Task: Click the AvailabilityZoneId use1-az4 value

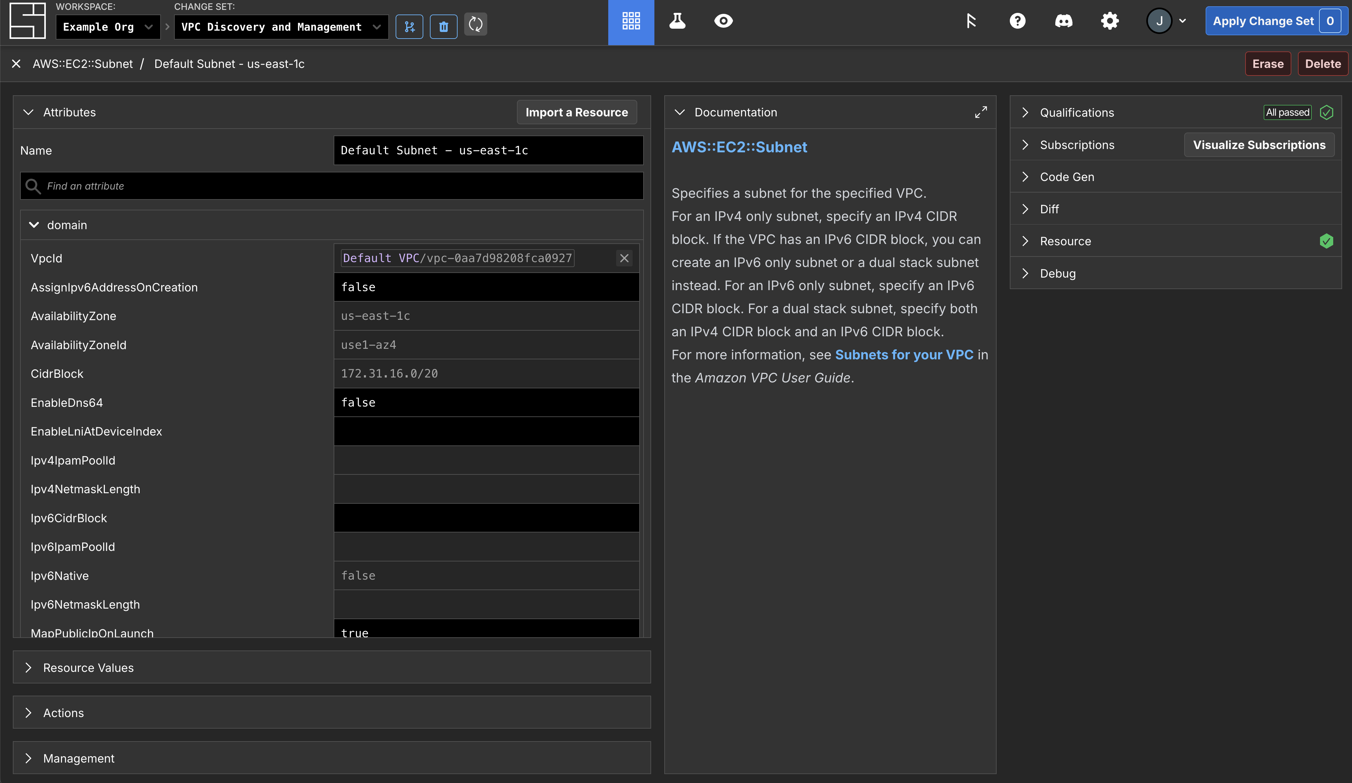Action: (x=487, y=345)
